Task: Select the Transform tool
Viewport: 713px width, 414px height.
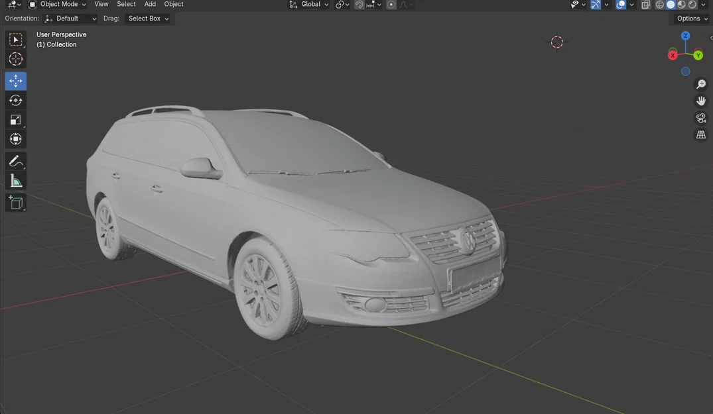Action: (x=15, y=139)
